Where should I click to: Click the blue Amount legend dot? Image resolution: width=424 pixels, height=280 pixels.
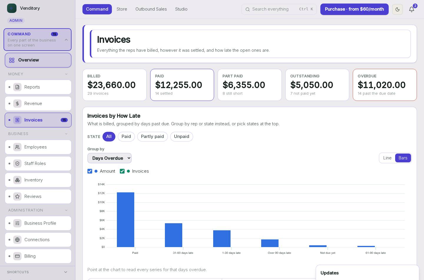[x=96, y=171]
